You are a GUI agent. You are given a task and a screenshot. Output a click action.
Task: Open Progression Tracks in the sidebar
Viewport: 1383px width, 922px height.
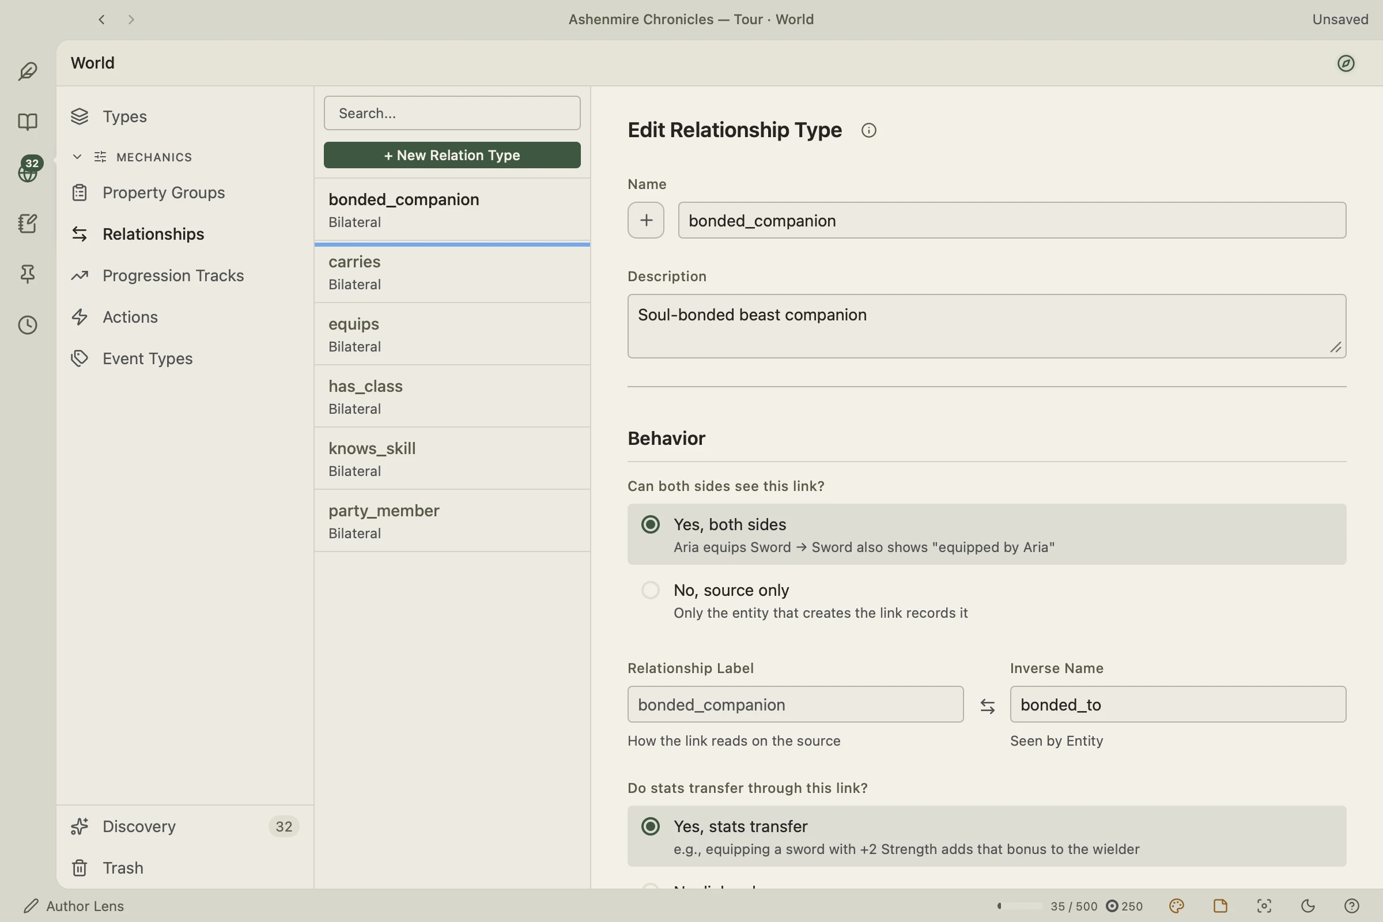tap(184, 275)
